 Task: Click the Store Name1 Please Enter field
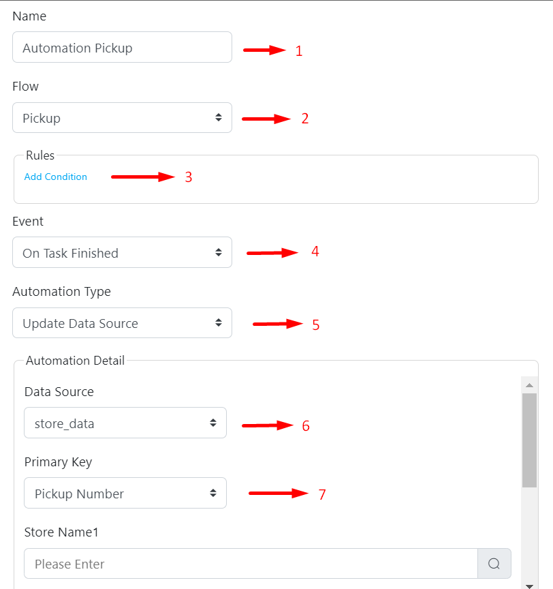(x=251, y=564)
